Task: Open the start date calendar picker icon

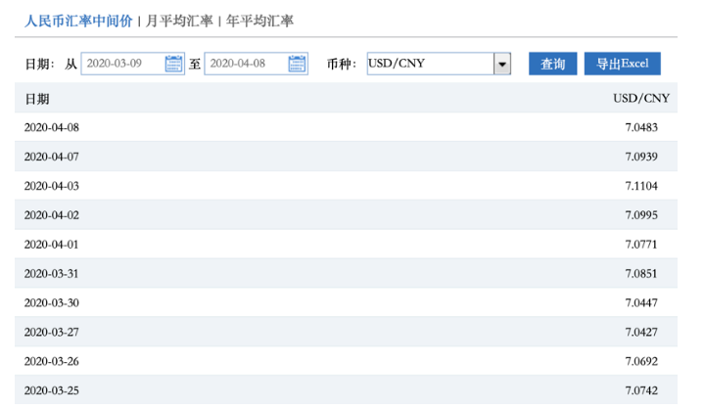Action: (173, 65)
